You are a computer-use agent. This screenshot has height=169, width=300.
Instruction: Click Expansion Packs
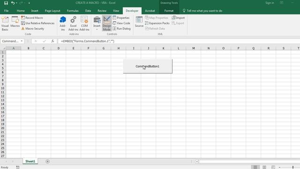pyautogui.click(x=157, y=23)
